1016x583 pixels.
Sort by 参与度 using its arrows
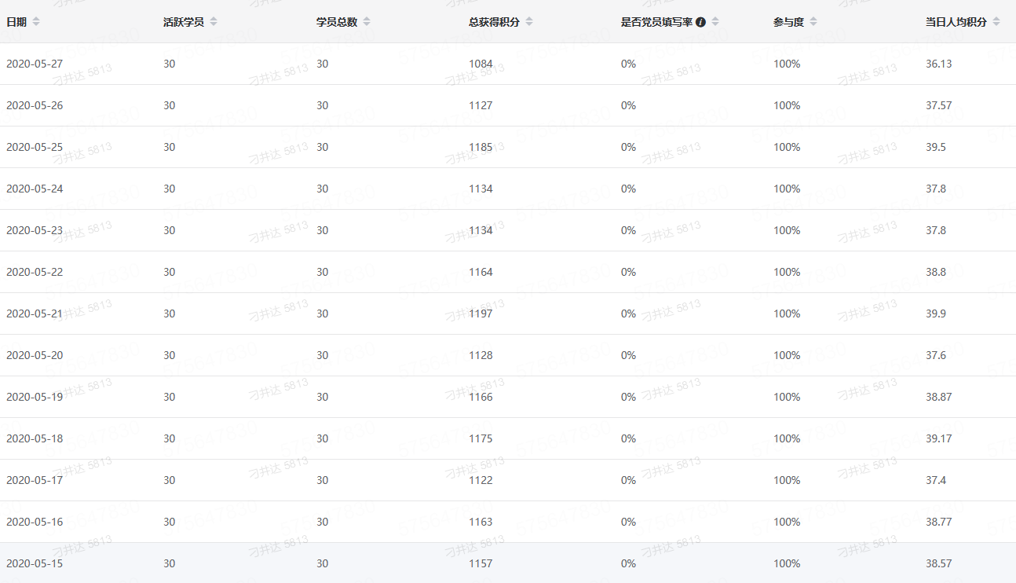(813, 22)
